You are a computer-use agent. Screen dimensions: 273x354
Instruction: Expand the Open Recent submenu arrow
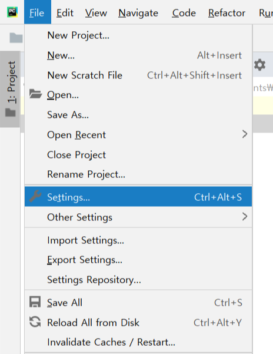tap(245, 134)
